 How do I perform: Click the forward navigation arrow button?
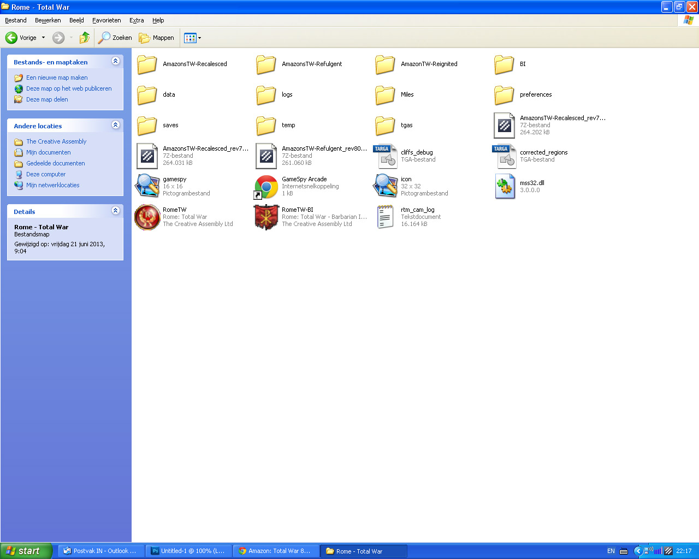coord(58,38)
